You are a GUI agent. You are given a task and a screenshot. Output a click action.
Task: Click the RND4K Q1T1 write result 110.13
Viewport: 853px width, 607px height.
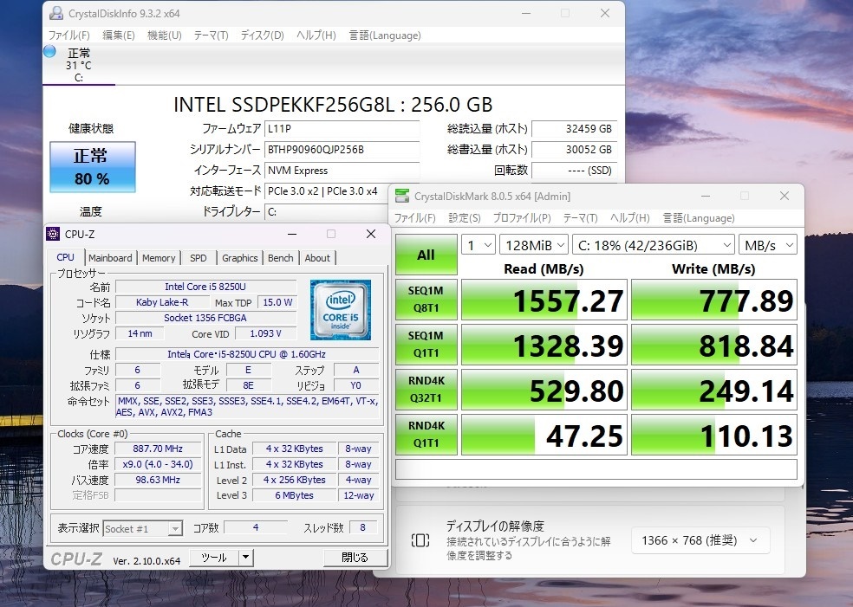tap(713, 435)
